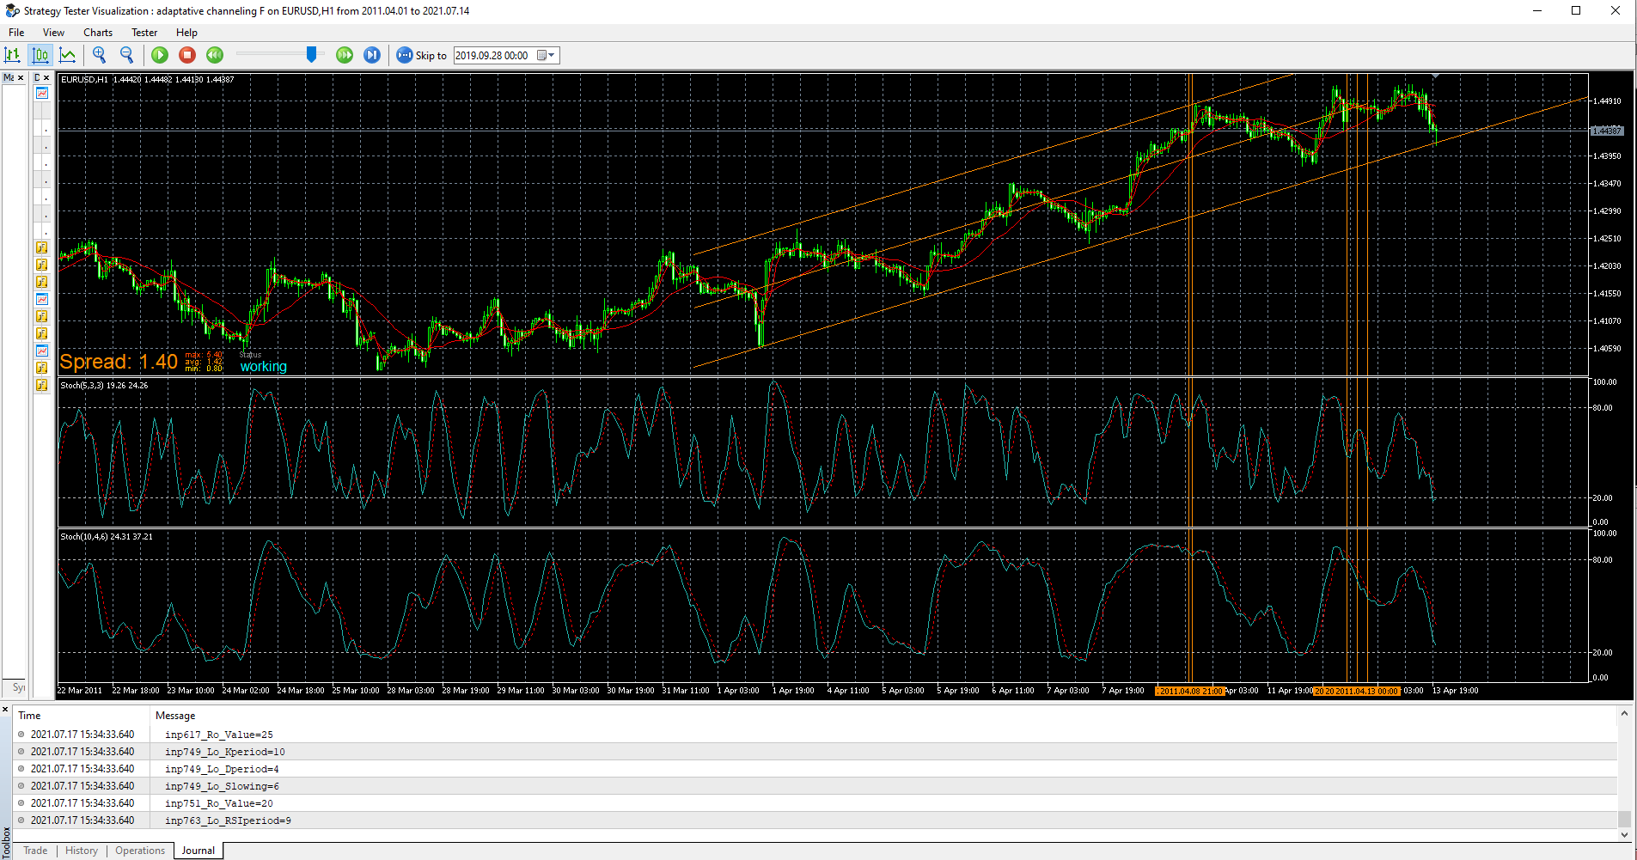Switch to the History tab
The height and width of the screenshot is (860, 1637).
click(82, 851)
